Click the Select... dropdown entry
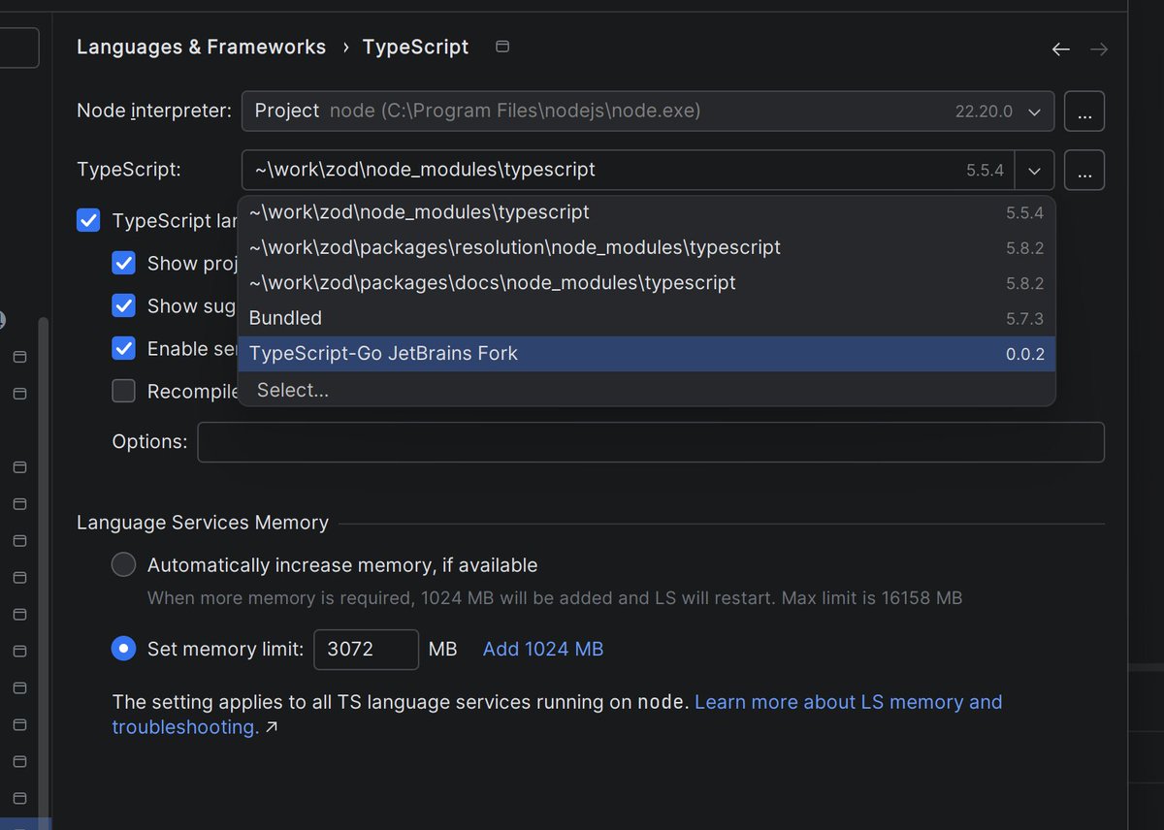This screenshot has height=830, width=1164. click(x=646, y=390)
